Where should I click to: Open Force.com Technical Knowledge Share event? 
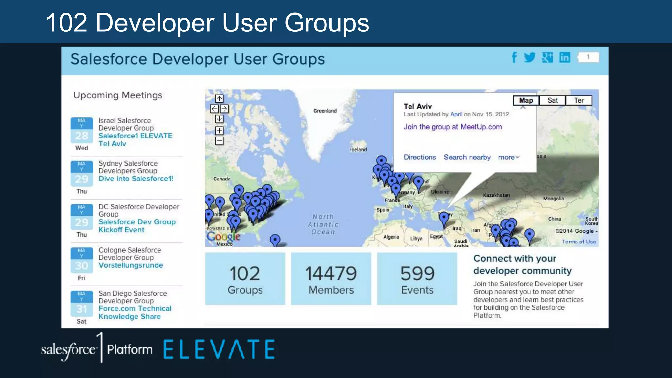(135, 312)
